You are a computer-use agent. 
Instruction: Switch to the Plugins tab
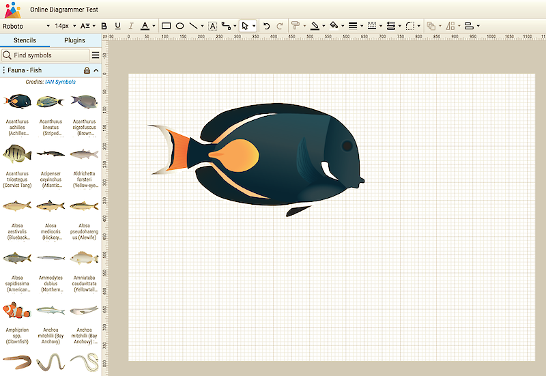click(x=75, y=40)
